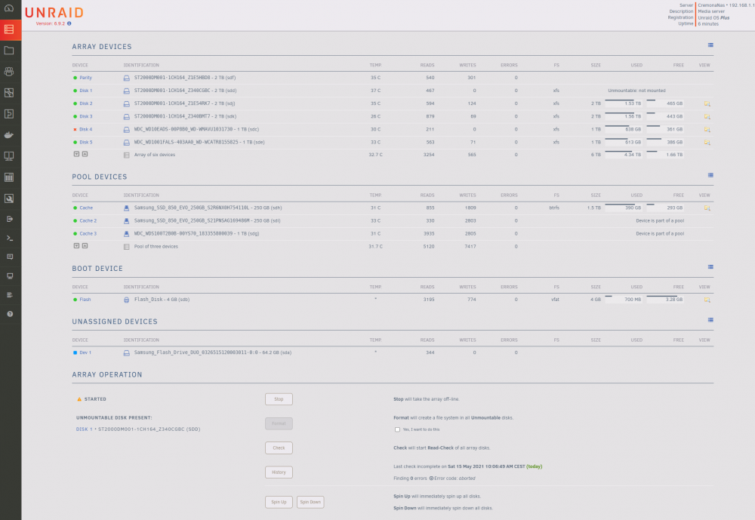Open the Tools wrench icon in sidebar
The image size is (755, 520).
8,198
